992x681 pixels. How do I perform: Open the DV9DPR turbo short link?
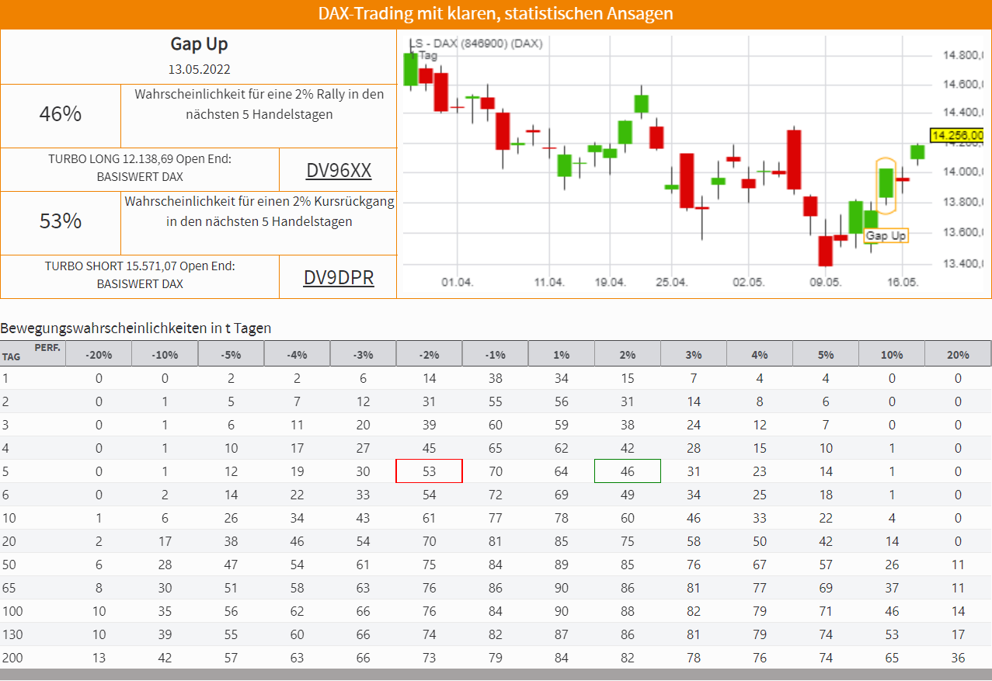pos(339,277)
